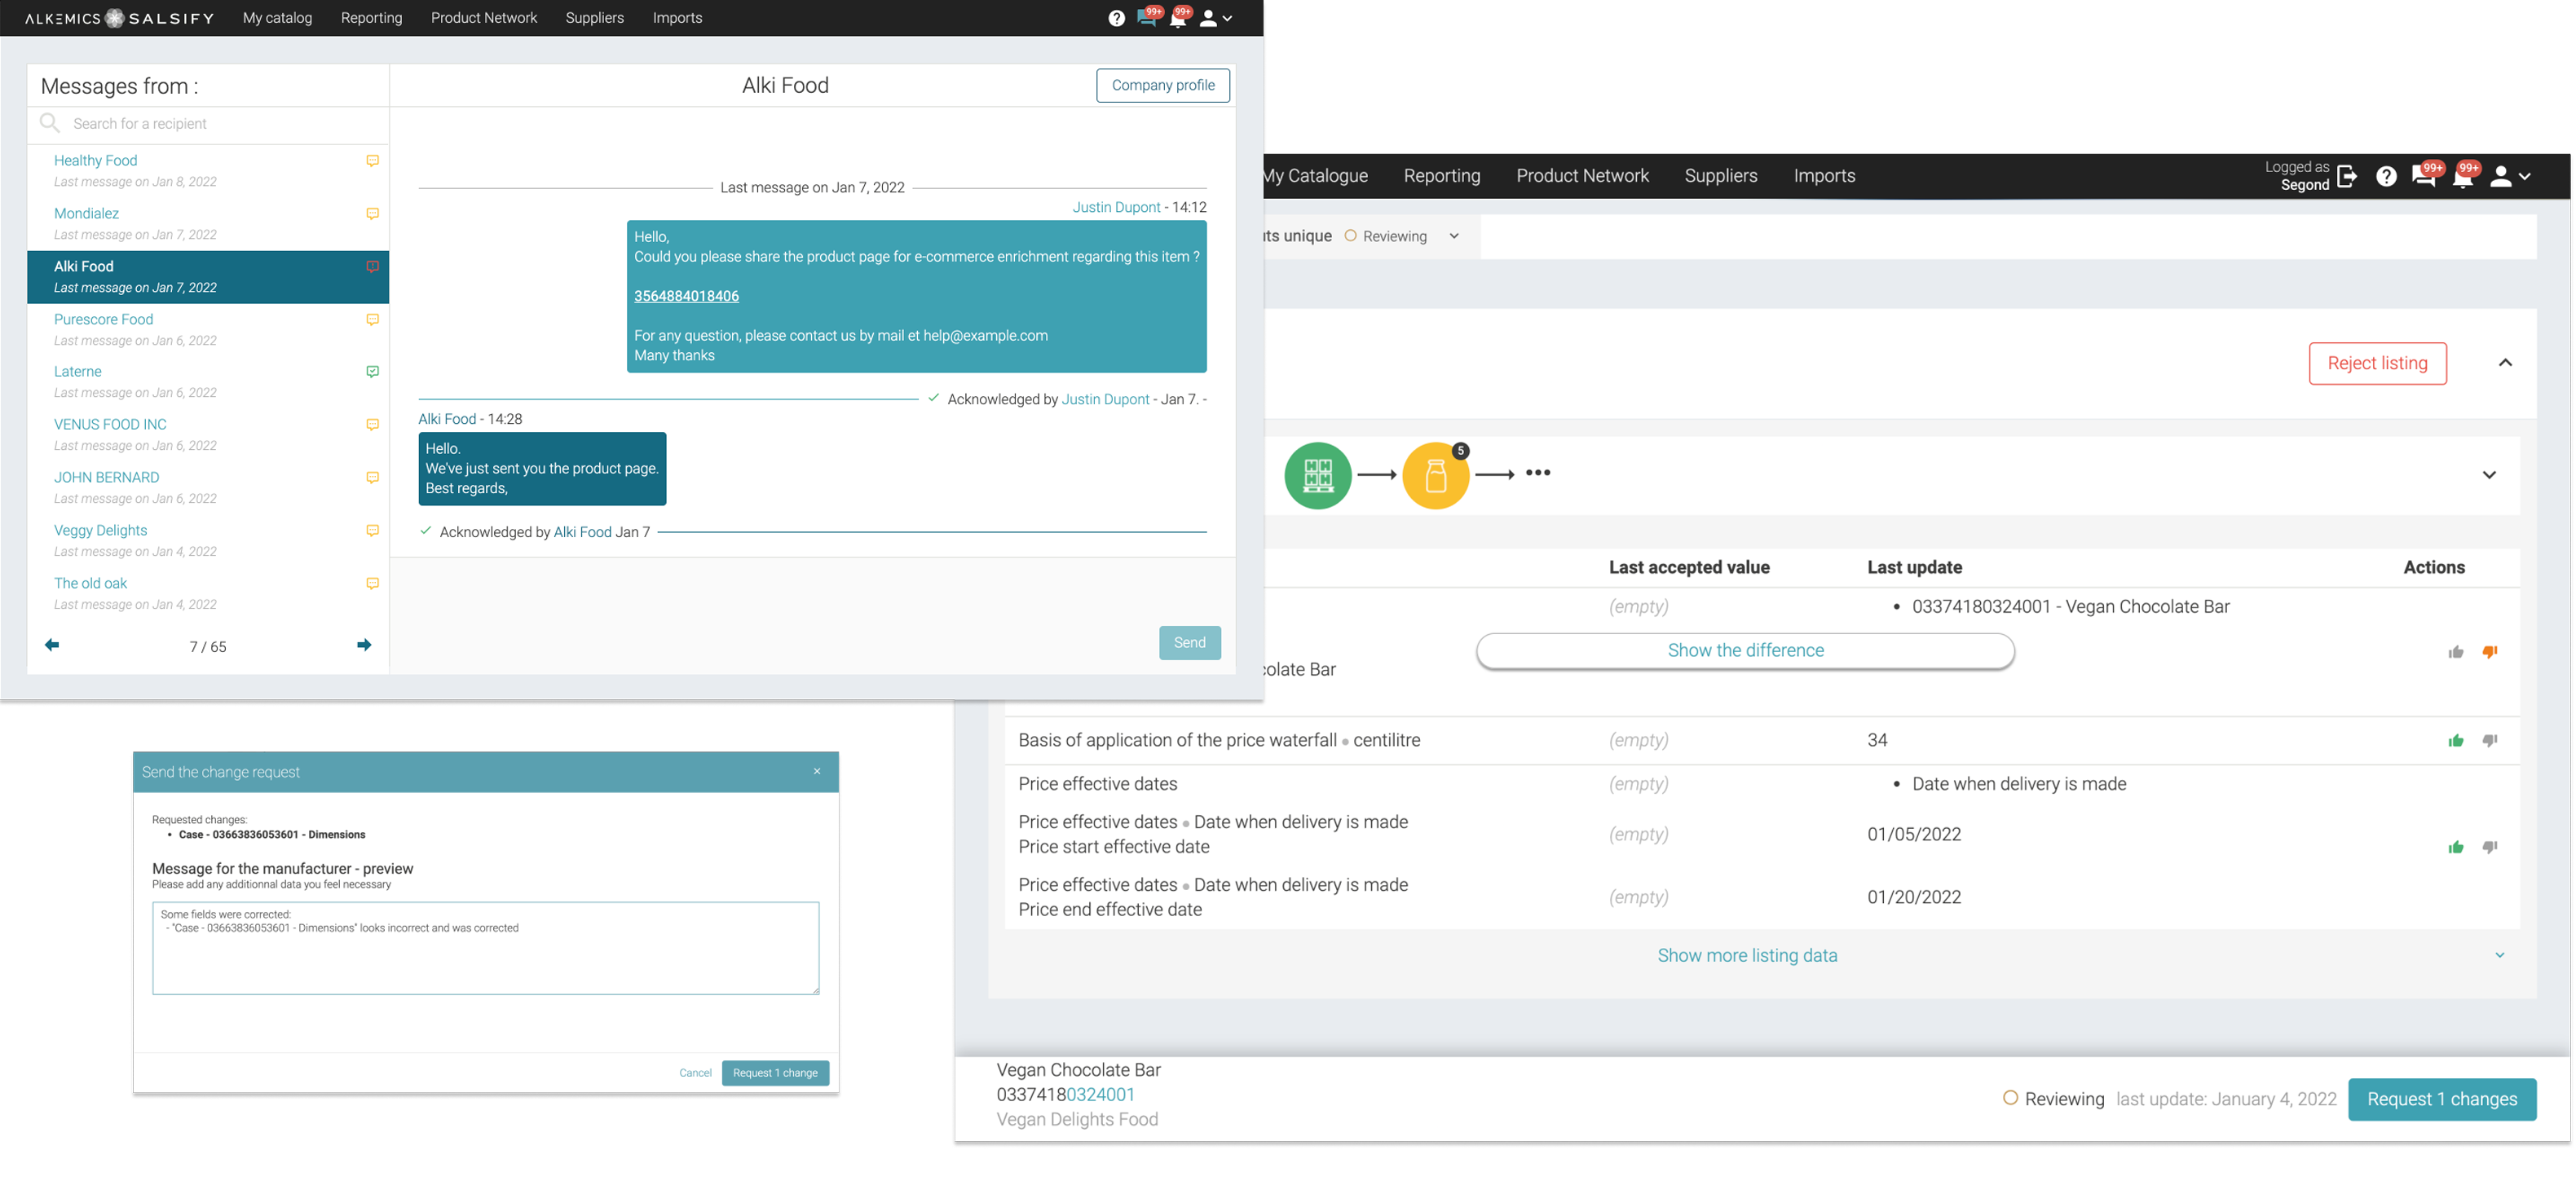The width and height of the screenshot is (2576, 1203).
Task: Click message status icon beside Healthy Food
Action: tap(372, 161)
